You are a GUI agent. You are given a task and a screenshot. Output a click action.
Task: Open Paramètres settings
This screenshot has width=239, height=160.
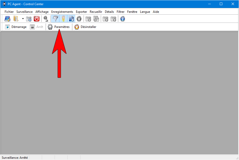pyautogui.click(x=59, y=27)
